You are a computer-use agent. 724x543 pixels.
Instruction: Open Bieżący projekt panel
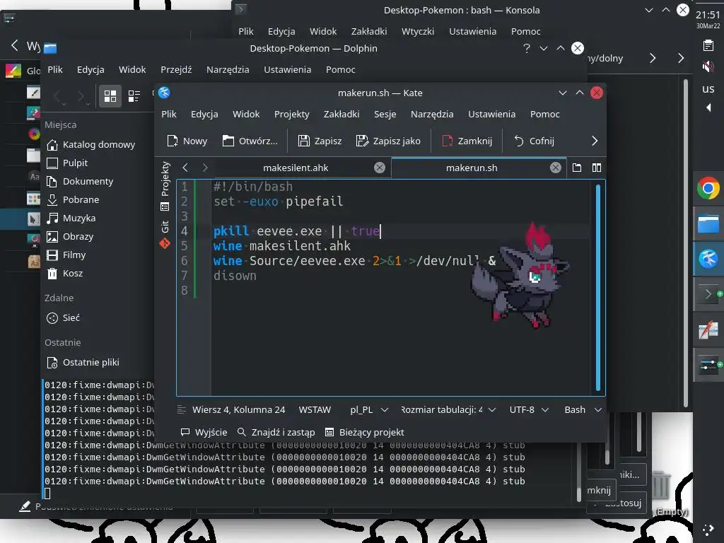[365, 432]
